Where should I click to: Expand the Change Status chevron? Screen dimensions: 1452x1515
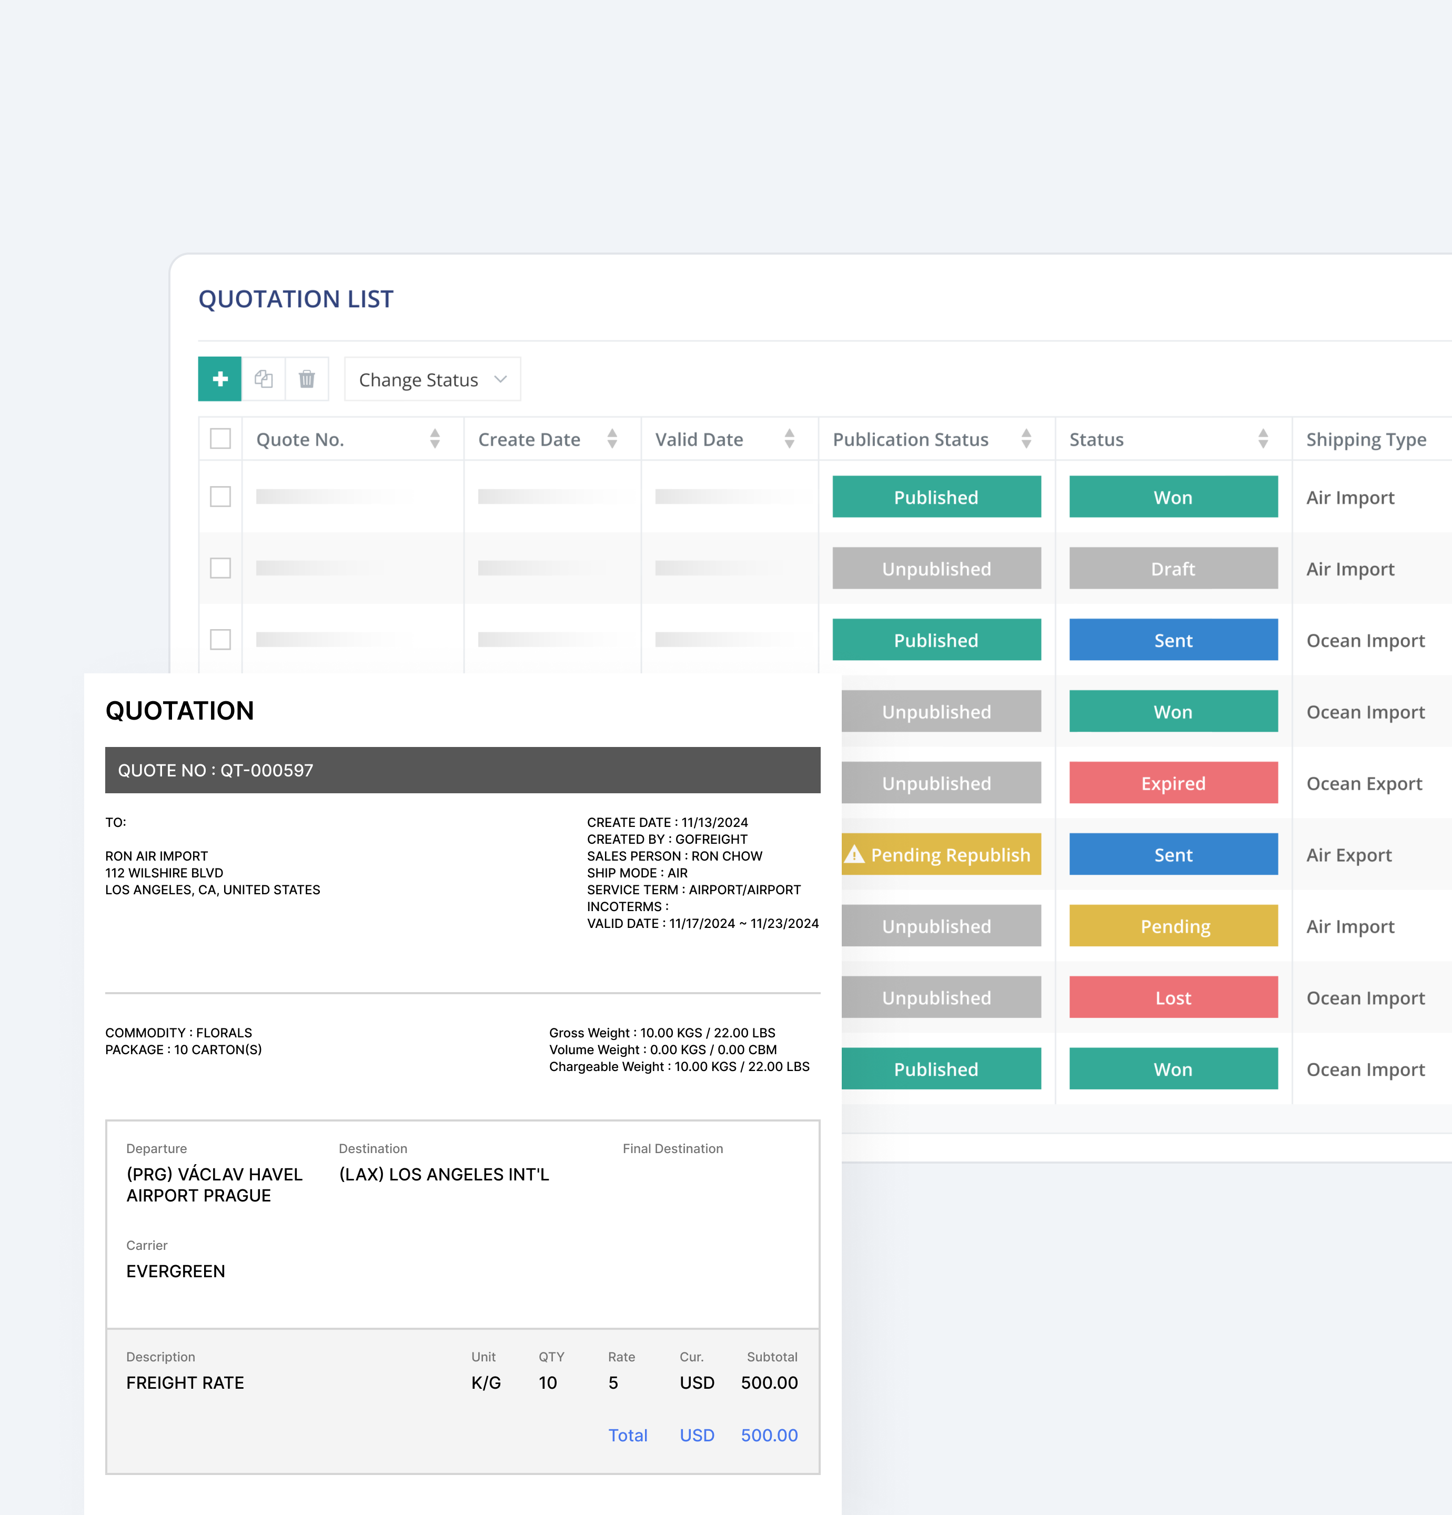[x=500, y=379]
